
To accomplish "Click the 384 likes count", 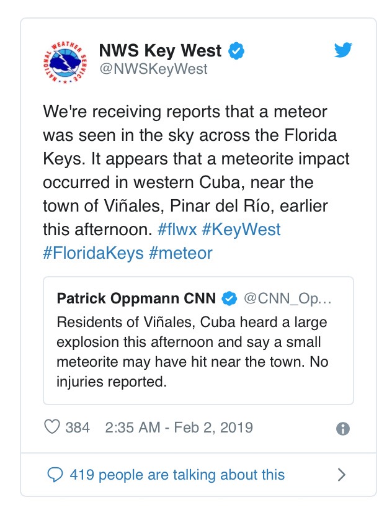I will tap(78, 428).
